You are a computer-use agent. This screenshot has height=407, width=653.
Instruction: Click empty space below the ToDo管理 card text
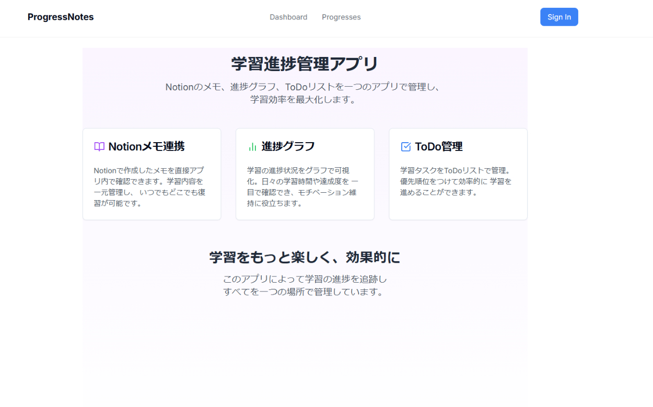[x=458, y=209]
